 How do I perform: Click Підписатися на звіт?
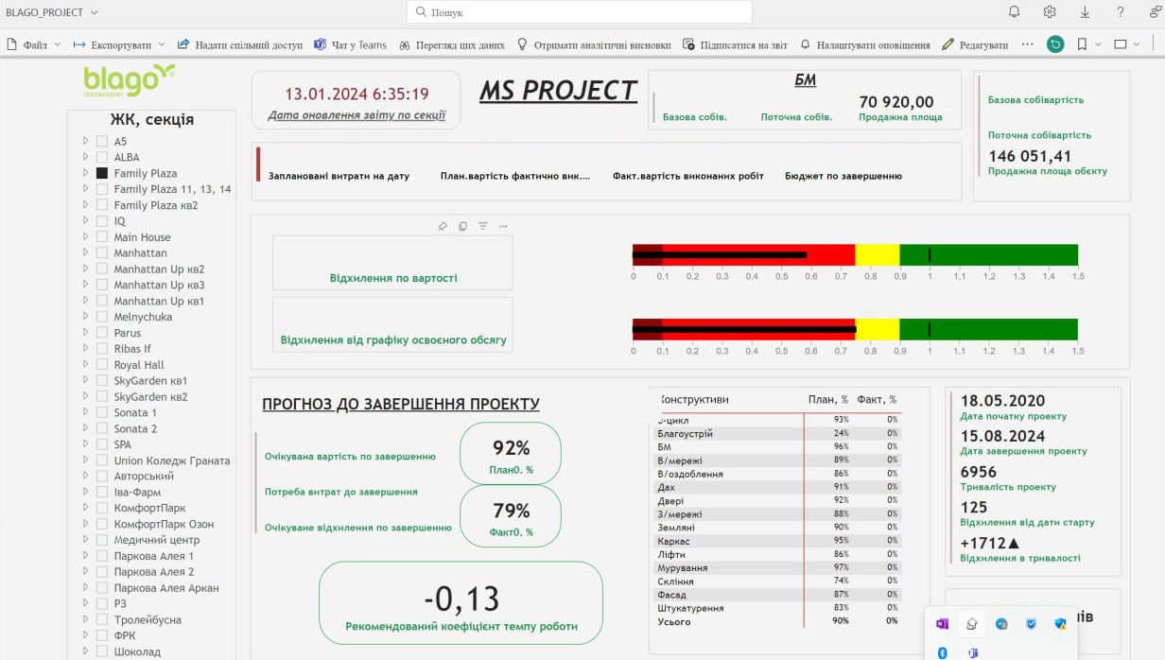(x=735, y=44)
